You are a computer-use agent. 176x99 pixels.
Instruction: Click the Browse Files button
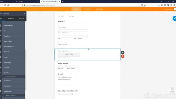69,55
